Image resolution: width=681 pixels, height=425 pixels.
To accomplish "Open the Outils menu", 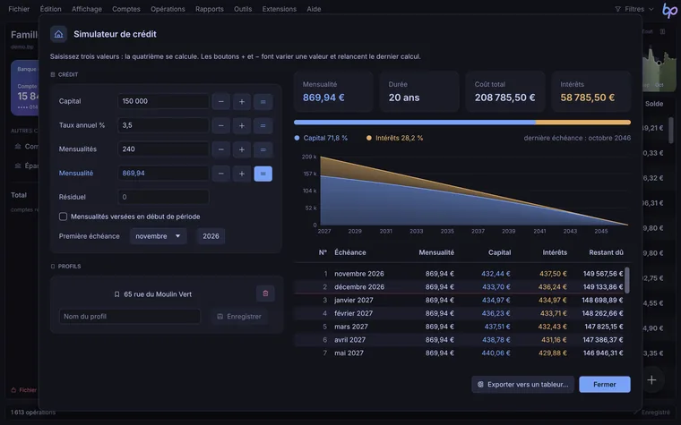I will 243,9.
